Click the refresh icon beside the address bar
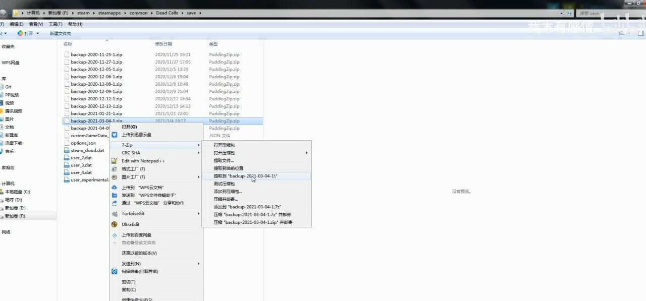This screenshot has width=646, height=301. point(569,13)
